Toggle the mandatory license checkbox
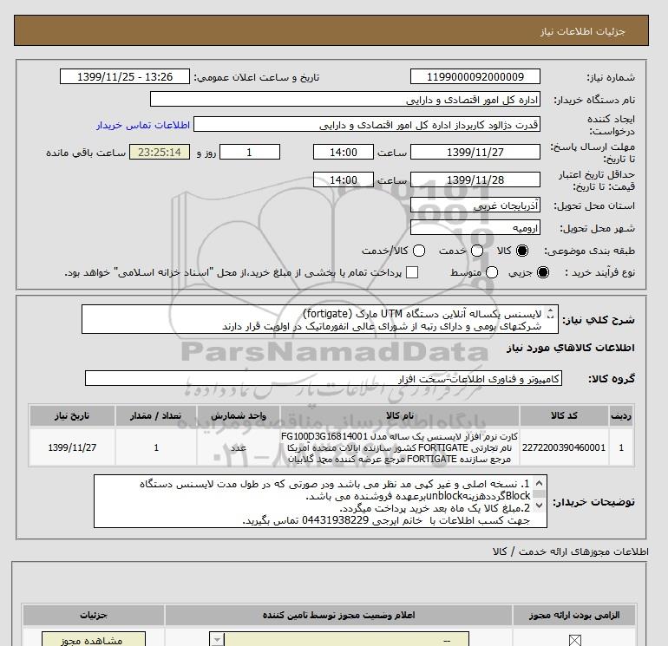The height and width of the screenshot is (646, 668). 574,640
